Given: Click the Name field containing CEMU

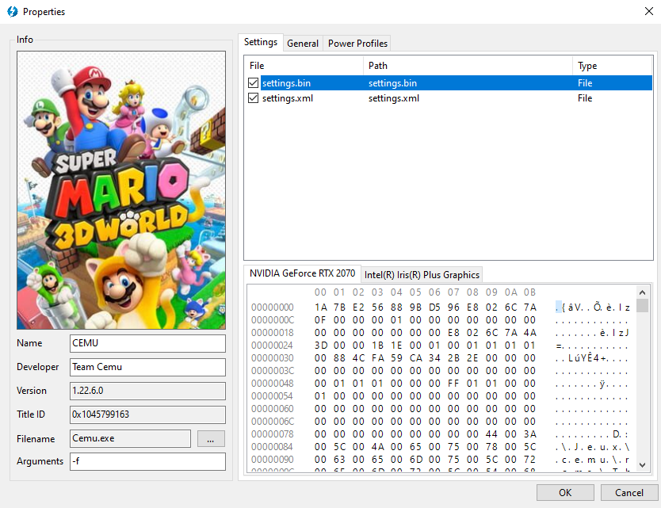Looking at the screenshot, I should pos(147,343).
